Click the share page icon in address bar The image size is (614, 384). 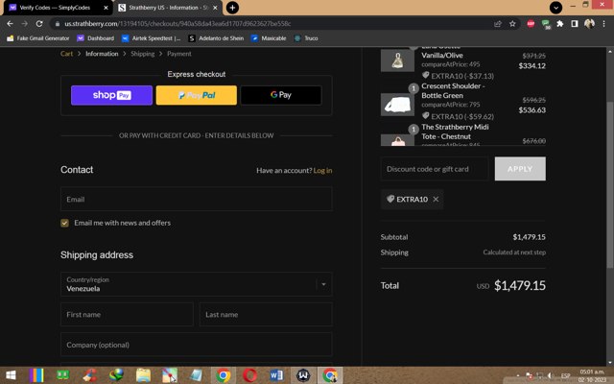(498, 24)
